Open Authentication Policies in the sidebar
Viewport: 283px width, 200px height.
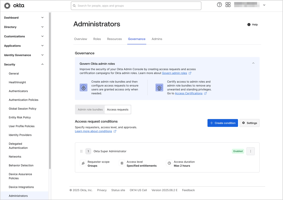pos(23,100)
